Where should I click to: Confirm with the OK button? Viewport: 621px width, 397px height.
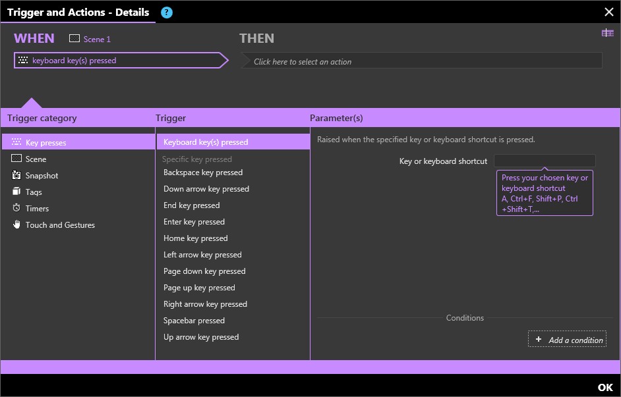pyautogui.click(x=605, y=388)
